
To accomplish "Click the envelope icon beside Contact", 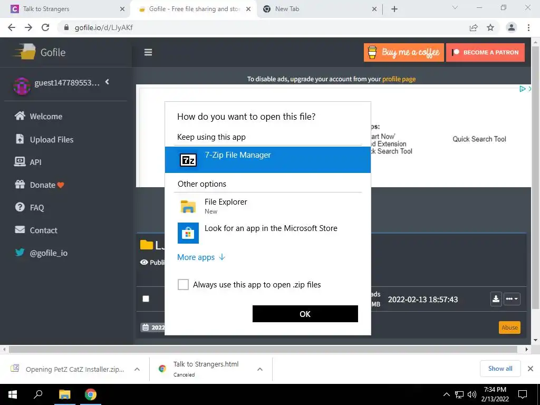I will 20,229.
